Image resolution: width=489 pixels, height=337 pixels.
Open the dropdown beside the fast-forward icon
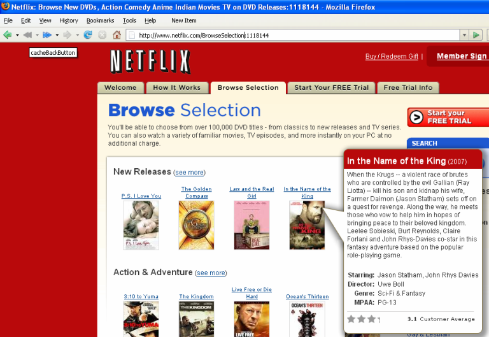coord(57,35)
